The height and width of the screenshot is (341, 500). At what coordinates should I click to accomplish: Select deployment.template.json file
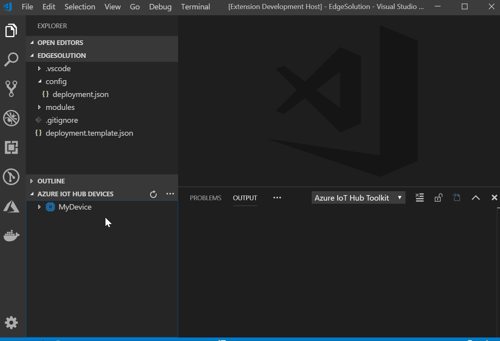coord(89,133)
